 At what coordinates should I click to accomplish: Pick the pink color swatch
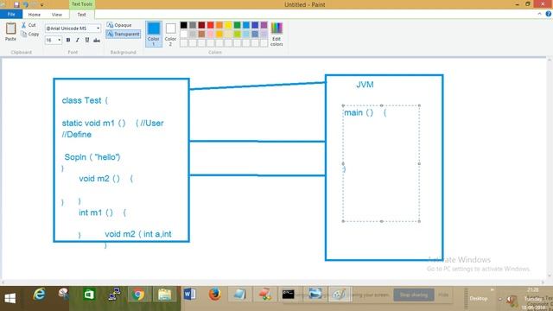211,35
